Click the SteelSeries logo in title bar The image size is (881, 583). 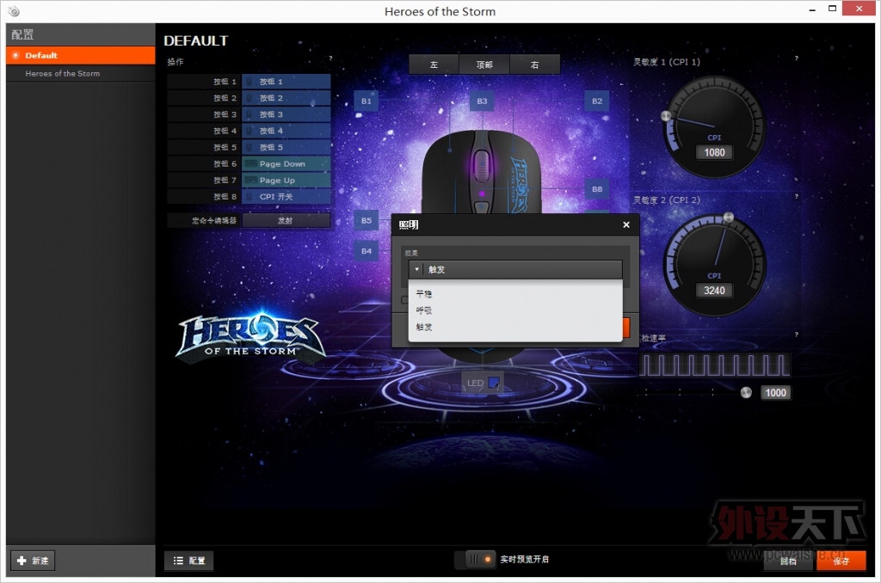click(x=14, y=11)
